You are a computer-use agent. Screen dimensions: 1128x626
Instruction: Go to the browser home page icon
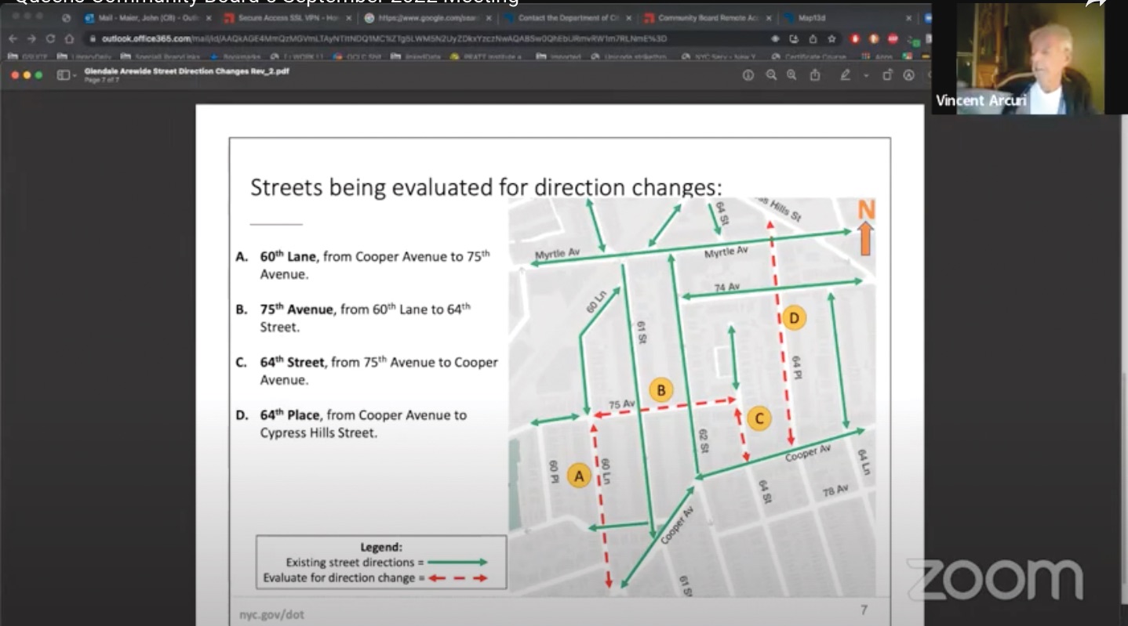pos(70,38)
